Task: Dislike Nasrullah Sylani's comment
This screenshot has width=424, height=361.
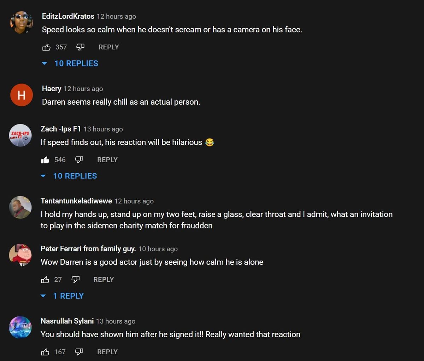Action: [79, 351]
